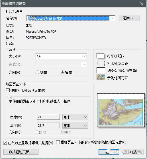Open the height unit 厘米 dropdown
147x159 pixels.
(x=75, y=126)
